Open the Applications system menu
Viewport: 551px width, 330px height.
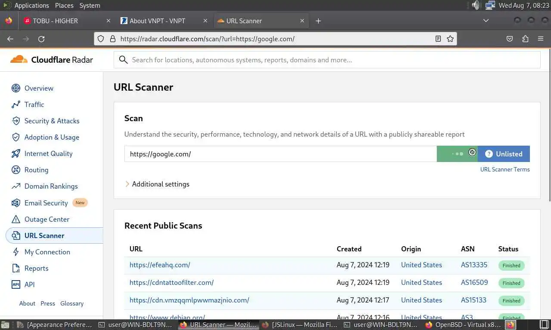coord(31,6)
